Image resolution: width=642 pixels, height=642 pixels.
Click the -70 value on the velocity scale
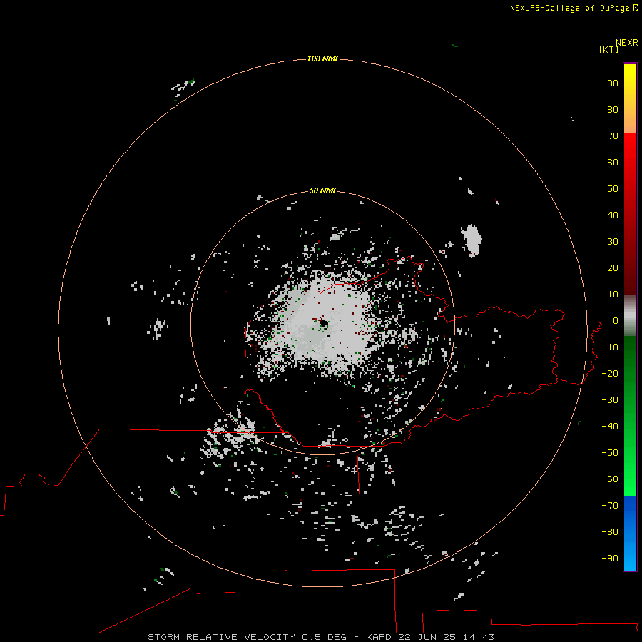click(610, 506)
